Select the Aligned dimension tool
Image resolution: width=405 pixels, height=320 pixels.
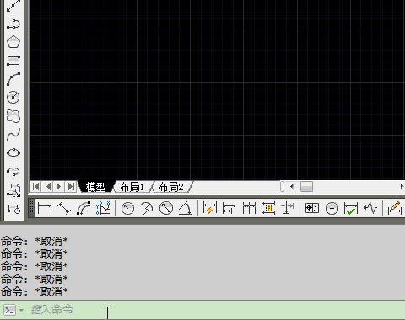64,209
